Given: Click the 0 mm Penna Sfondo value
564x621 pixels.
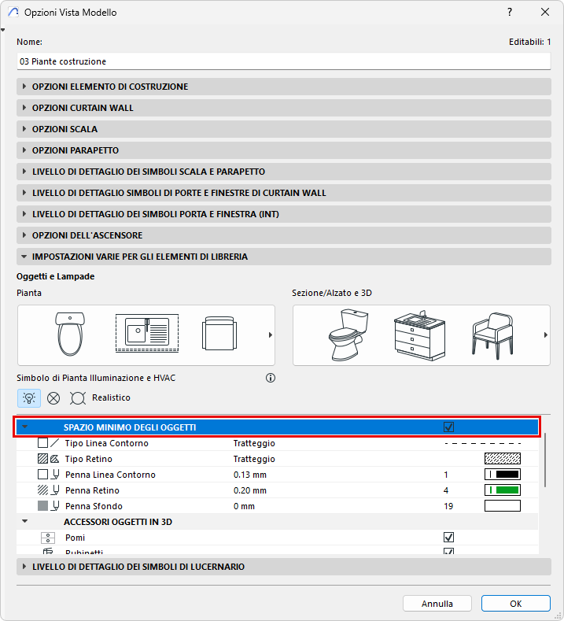Looking at the screenshot, I should tap(244, 506).
